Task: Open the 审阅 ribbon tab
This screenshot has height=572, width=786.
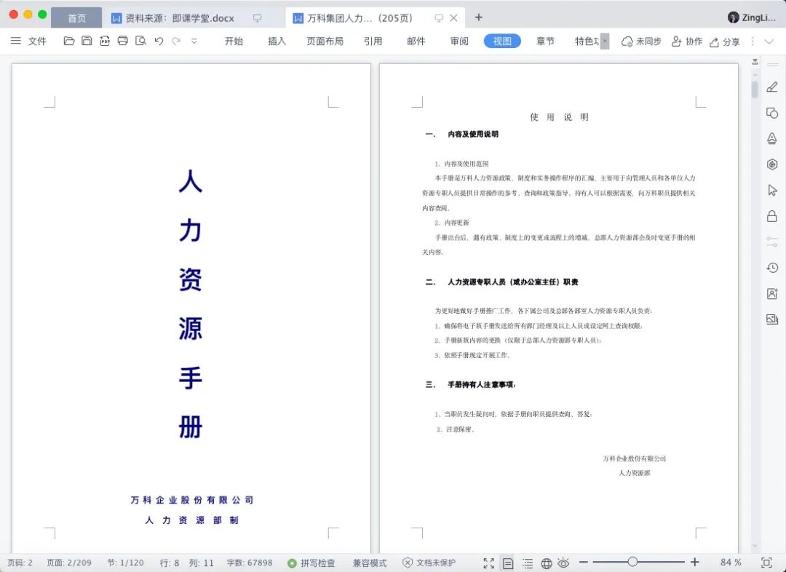Action: [459, 41]
